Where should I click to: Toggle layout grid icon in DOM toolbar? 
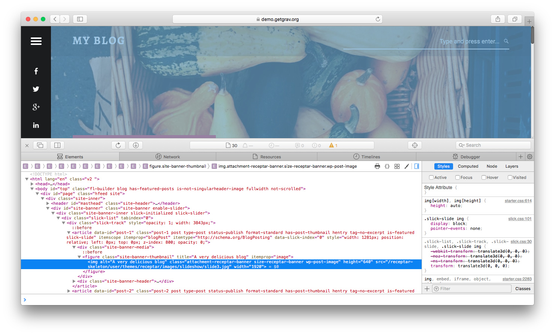click(x=397, y=166)
